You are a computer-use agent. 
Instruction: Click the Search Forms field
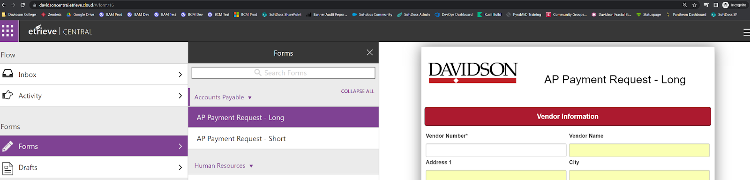pos(283,73)
